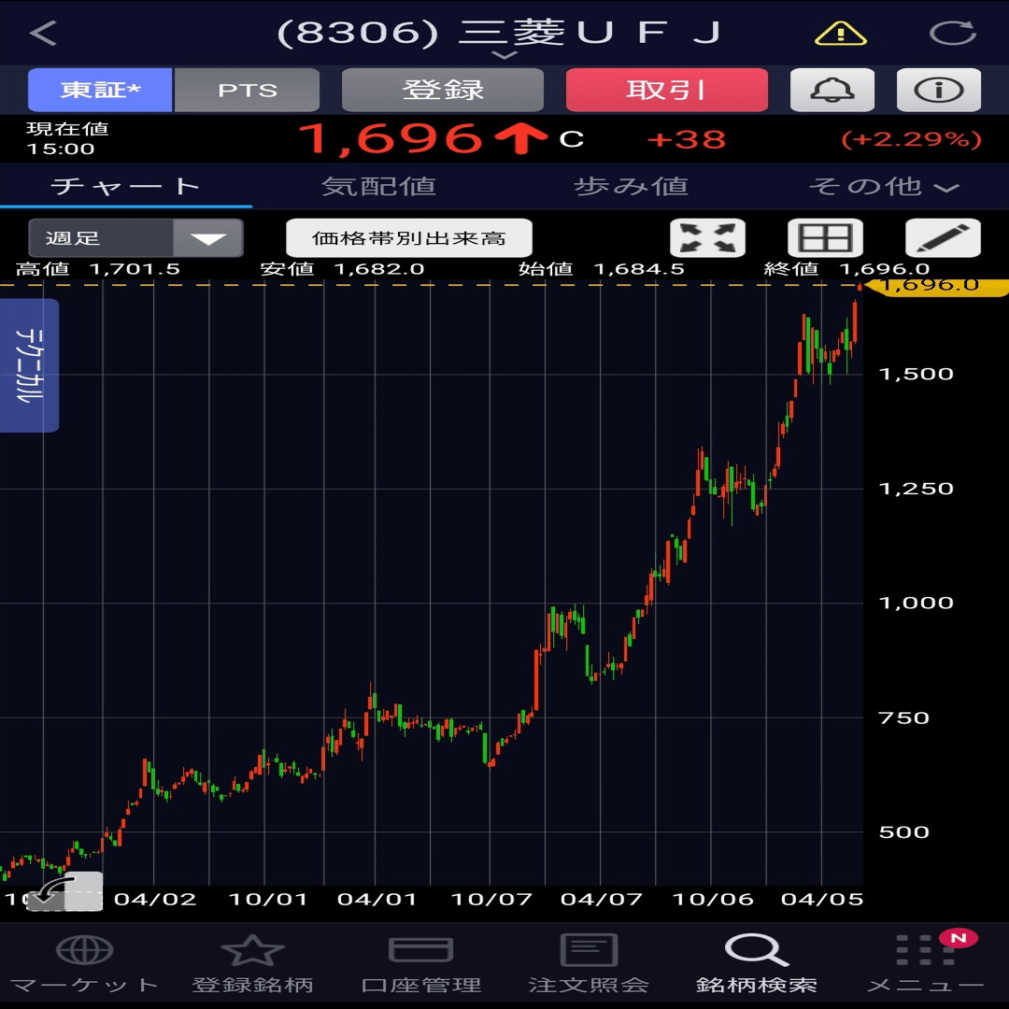Open the stock information icon
Viewport: 1009px width, 1009px height.
(938, 90)
